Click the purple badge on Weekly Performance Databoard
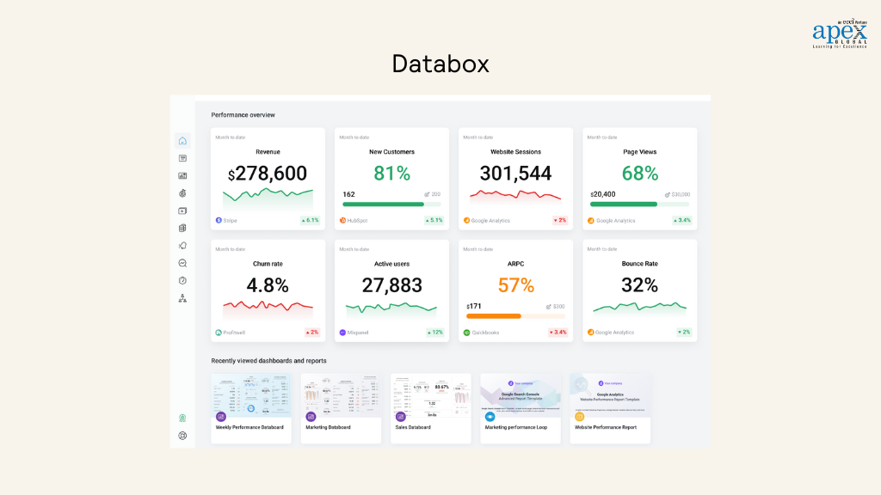Viewport: 881px width, 495px height. (221, 417)
